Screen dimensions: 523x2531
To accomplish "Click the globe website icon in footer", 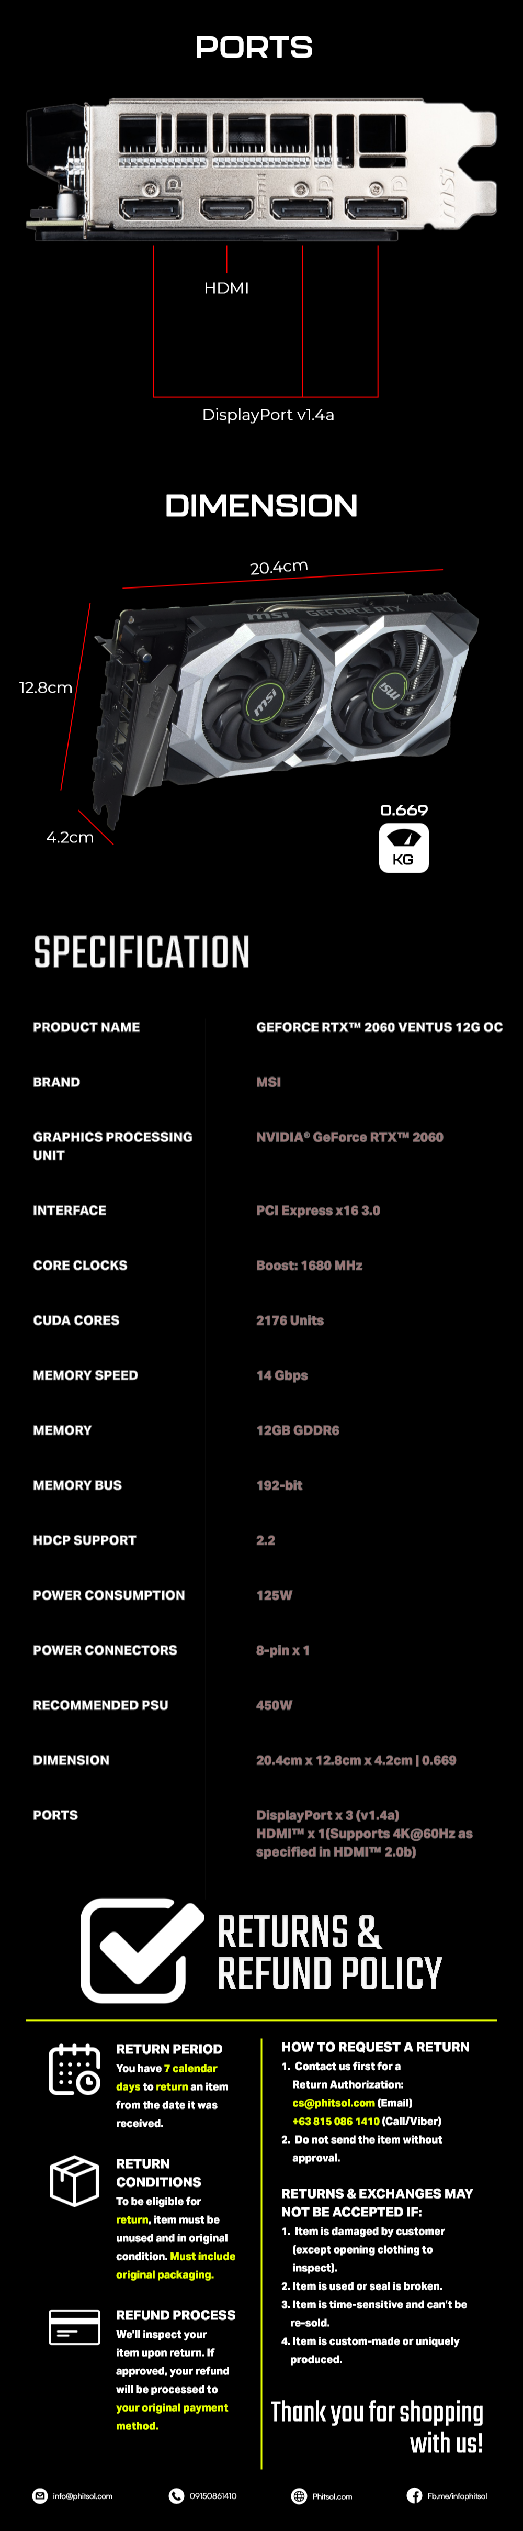I will coord(299,2495).
